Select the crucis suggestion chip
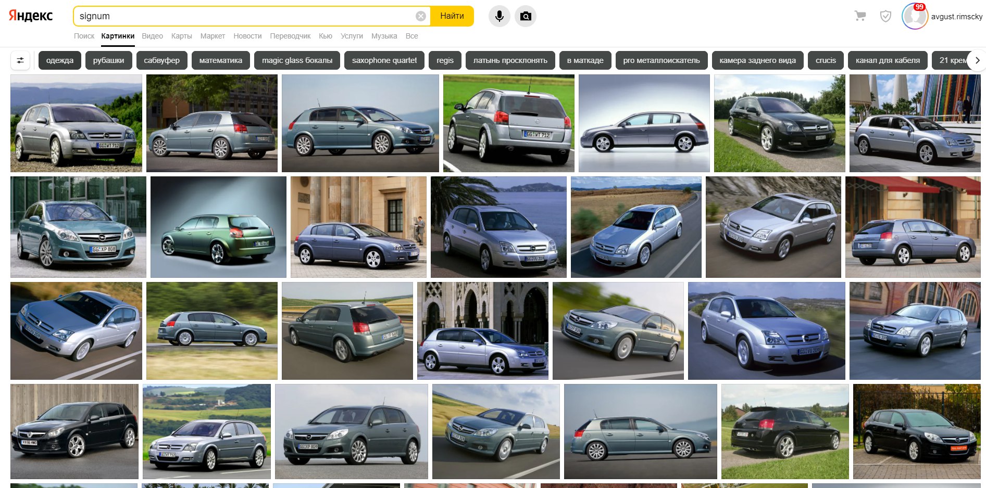The height and width of the screenshot is (488, 986). click(826, 60)
